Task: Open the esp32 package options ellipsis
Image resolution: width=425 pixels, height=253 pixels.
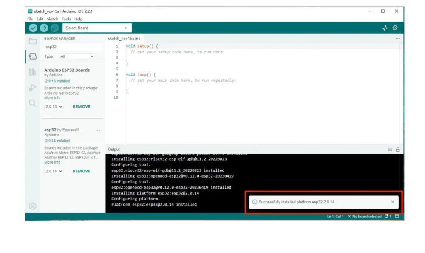Action: pos(98,130)
